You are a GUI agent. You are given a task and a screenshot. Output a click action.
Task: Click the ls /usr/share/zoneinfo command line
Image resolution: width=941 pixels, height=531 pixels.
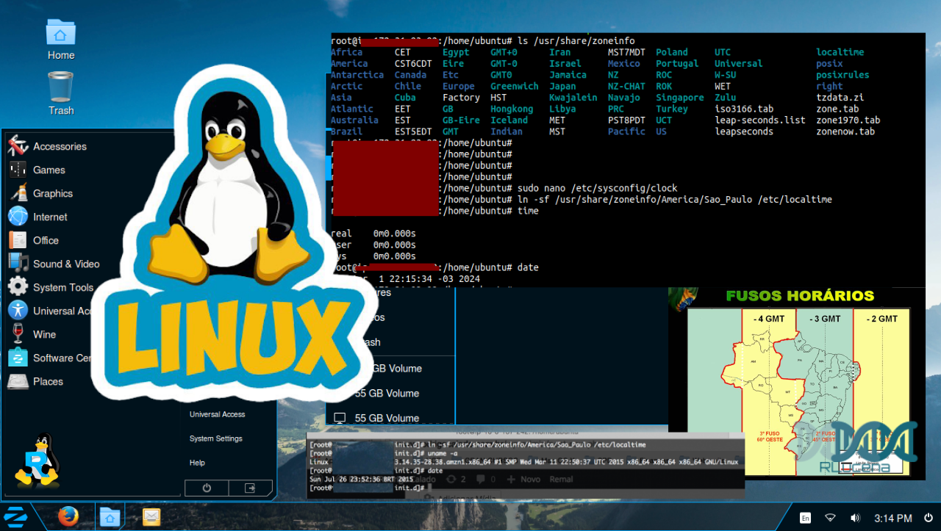(x=576, y=40)
